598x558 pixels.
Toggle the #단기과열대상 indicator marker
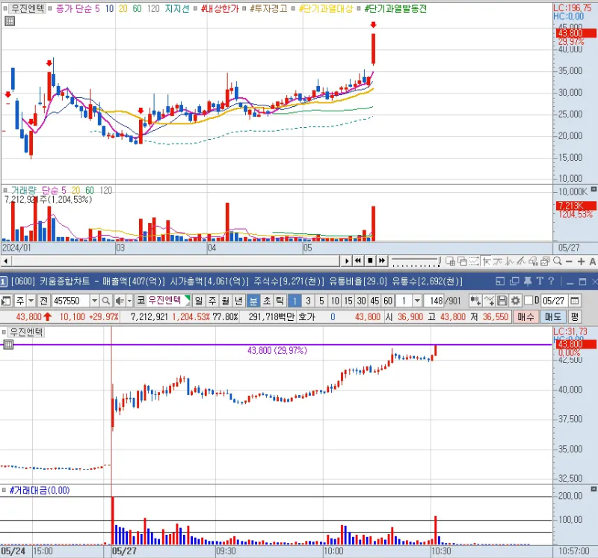pos(293,8)
